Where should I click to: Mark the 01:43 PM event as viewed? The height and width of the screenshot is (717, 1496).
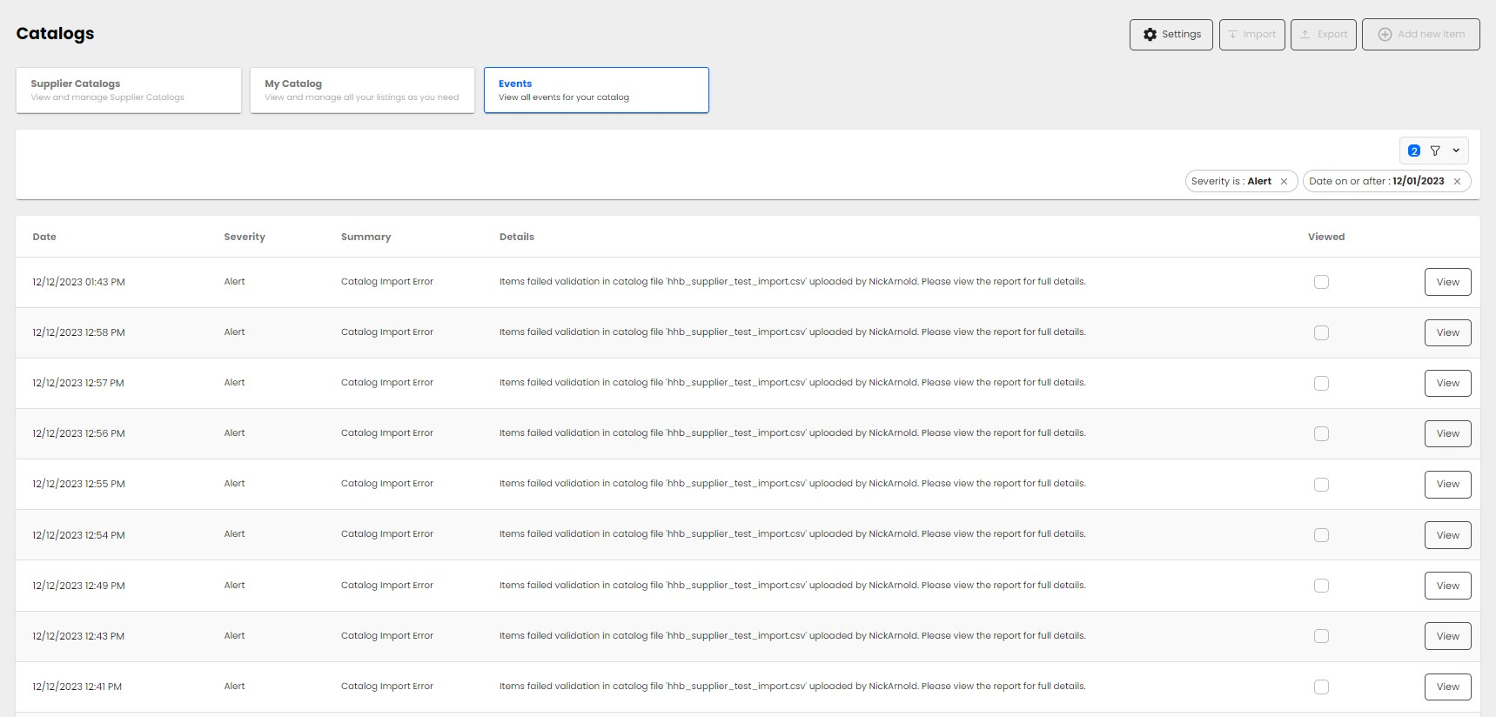(x=1321, y=282)
